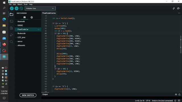
Task: Open the Serial Plotter
Action: (x=174, y=8)
